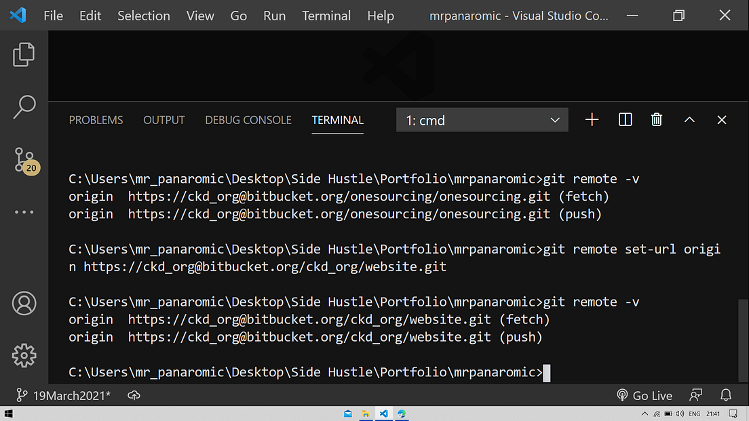This screenshot has width=749, height=421.
Task: Open the notifications bell
Action: tap(725, 395)
